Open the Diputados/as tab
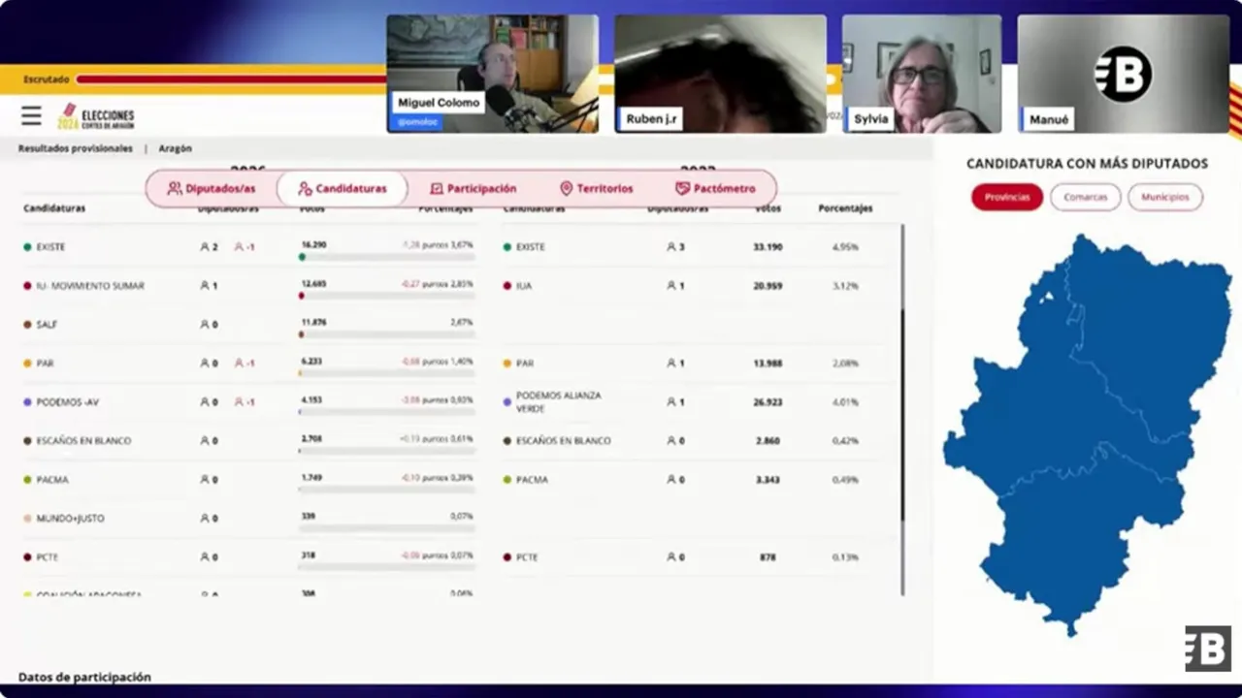1242x698 pixels. 212,189
